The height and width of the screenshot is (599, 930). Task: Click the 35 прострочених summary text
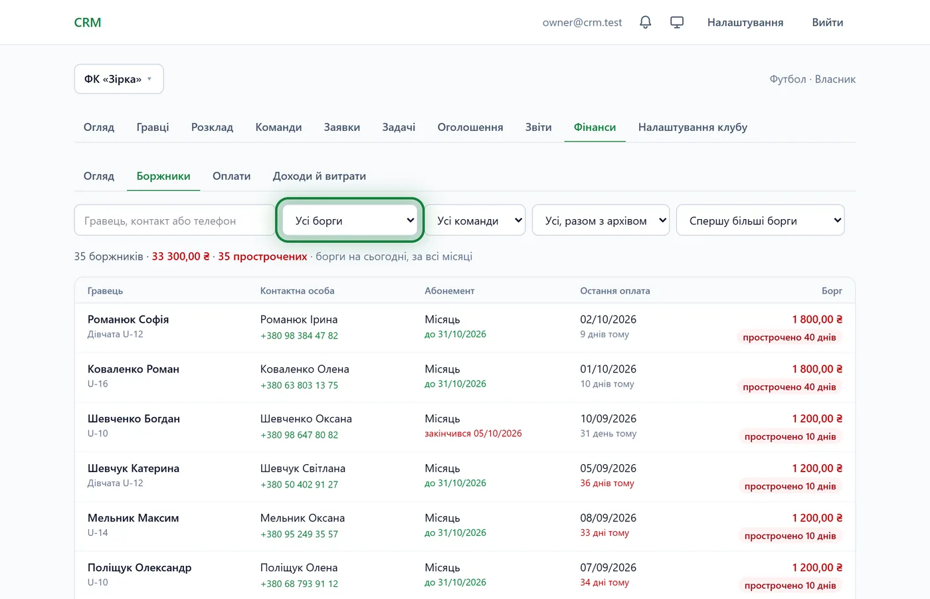(x=262, y=256)
